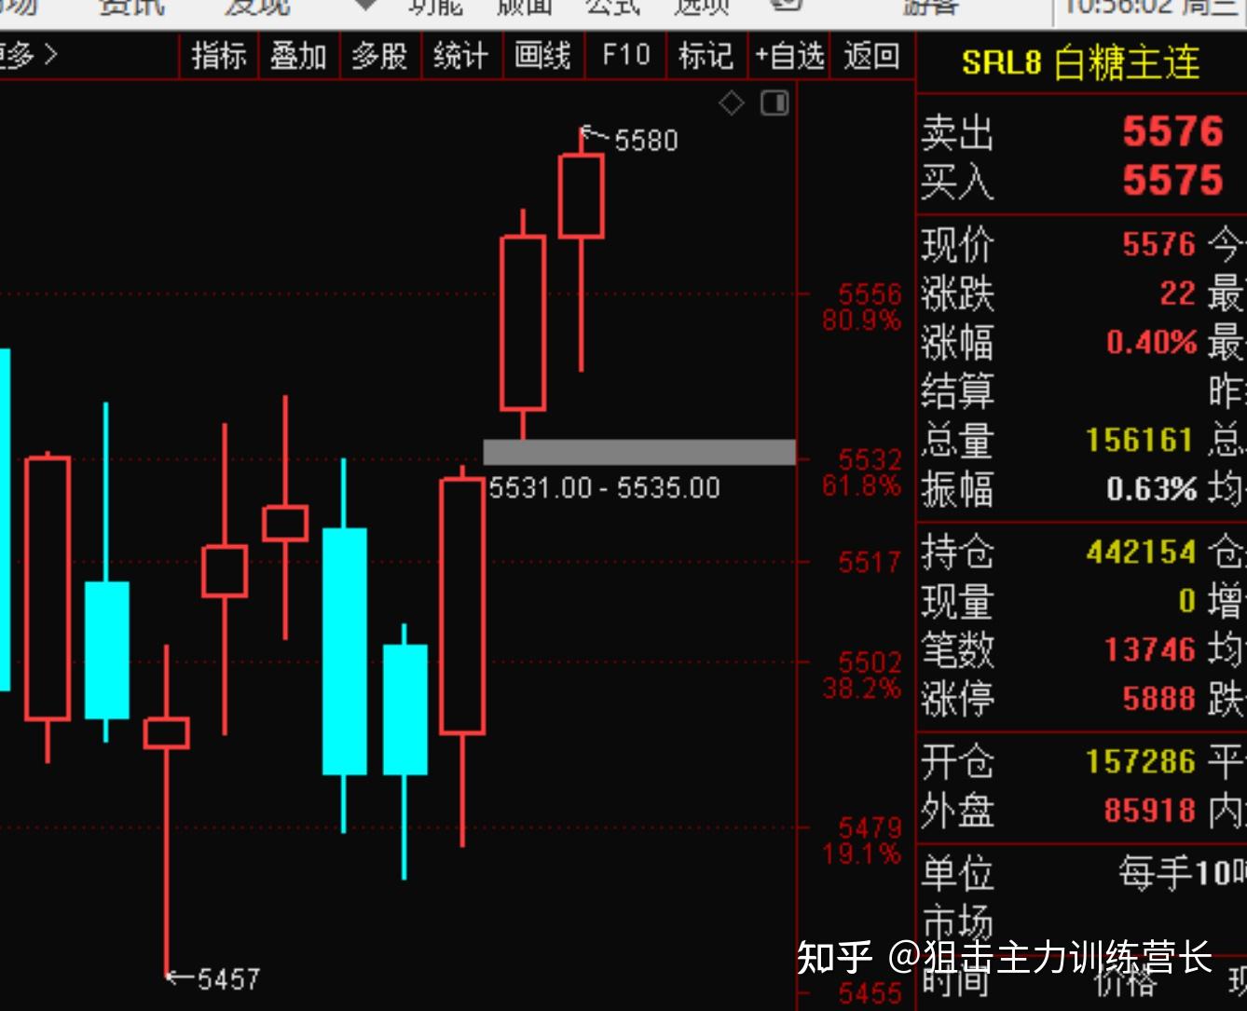Open the 多股 multi-stock view
The height and width of the screenshot is (1011, 1247).
tap(379, 56)
